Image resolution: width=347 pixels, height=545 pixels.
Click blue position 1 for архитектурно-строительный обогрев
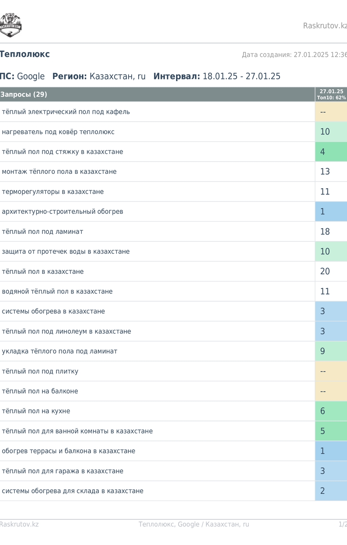pos(331,212)
